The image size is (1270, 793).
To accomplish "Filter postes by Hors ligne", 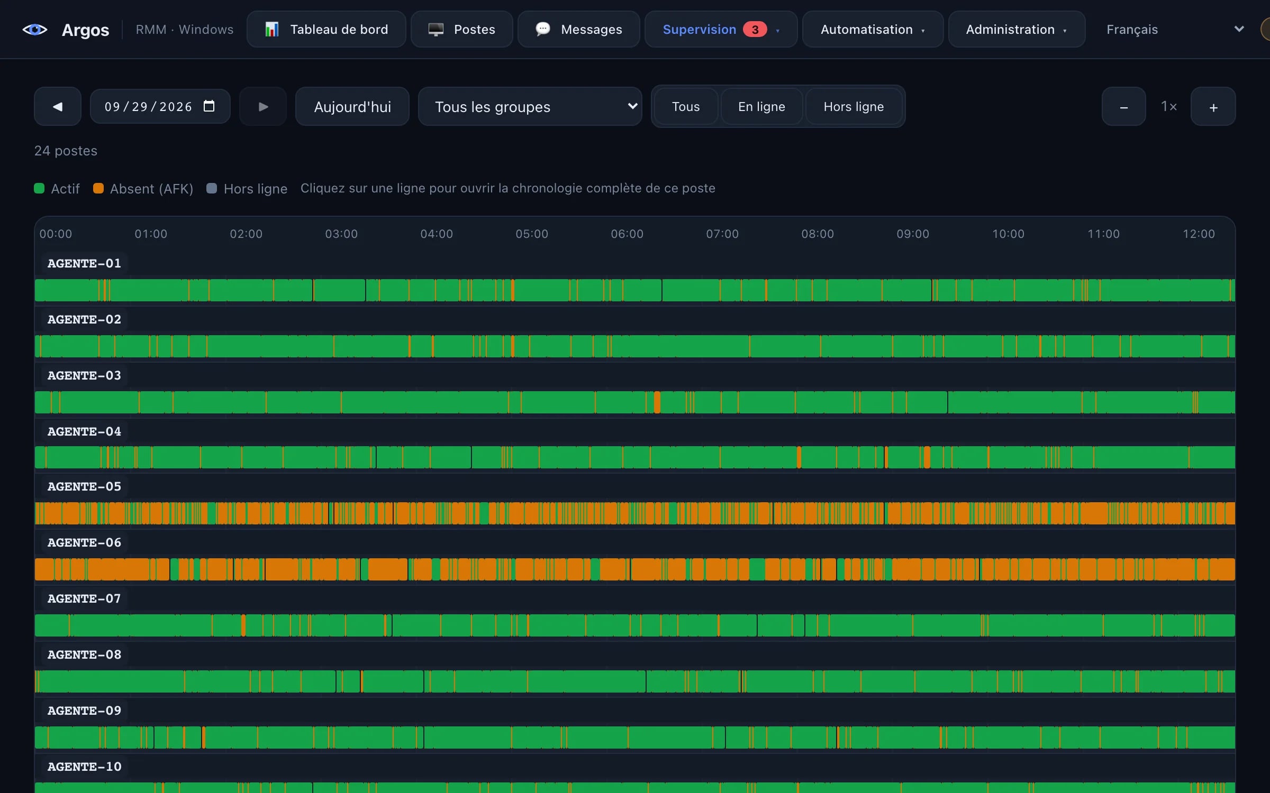I will pos(854,107).
